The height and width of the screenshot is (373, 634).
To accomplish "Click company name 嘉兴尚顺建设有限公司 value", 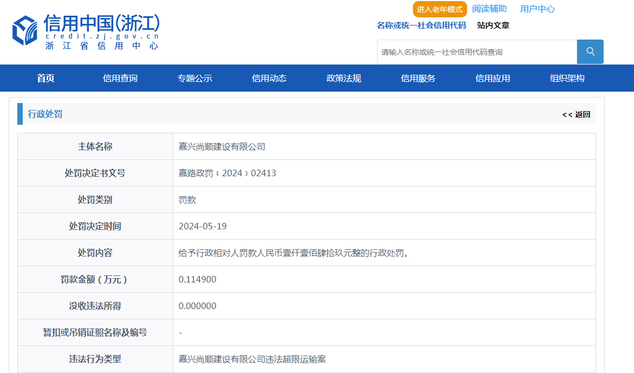I will click(222, 147).
